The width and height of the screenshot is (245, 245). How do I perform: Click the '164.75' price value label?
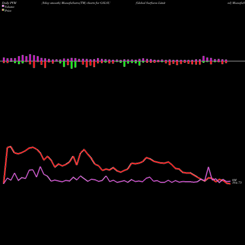point(237,183)
